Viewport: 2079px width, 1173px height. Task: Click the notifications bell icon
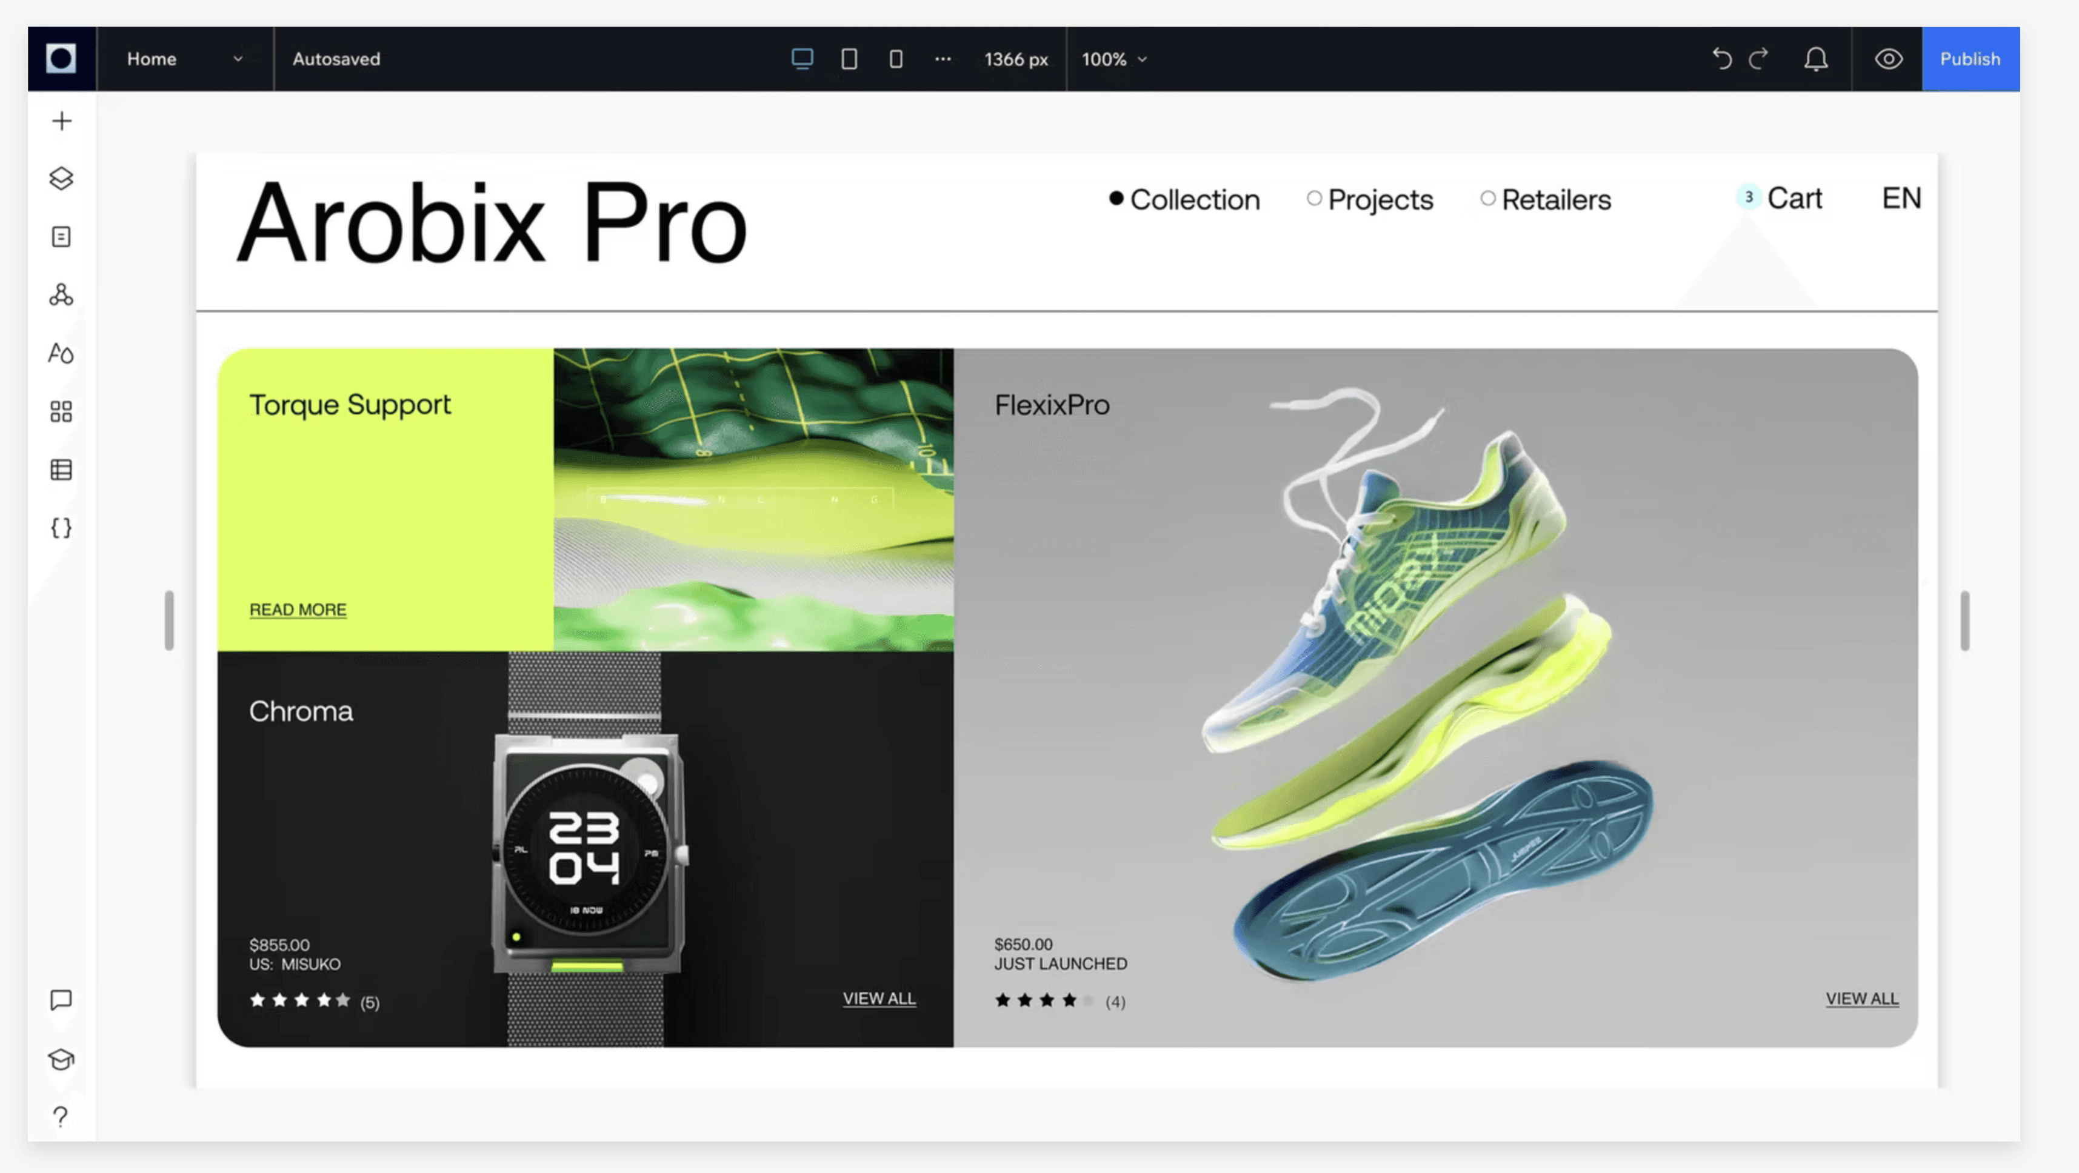pos(1815,59)
